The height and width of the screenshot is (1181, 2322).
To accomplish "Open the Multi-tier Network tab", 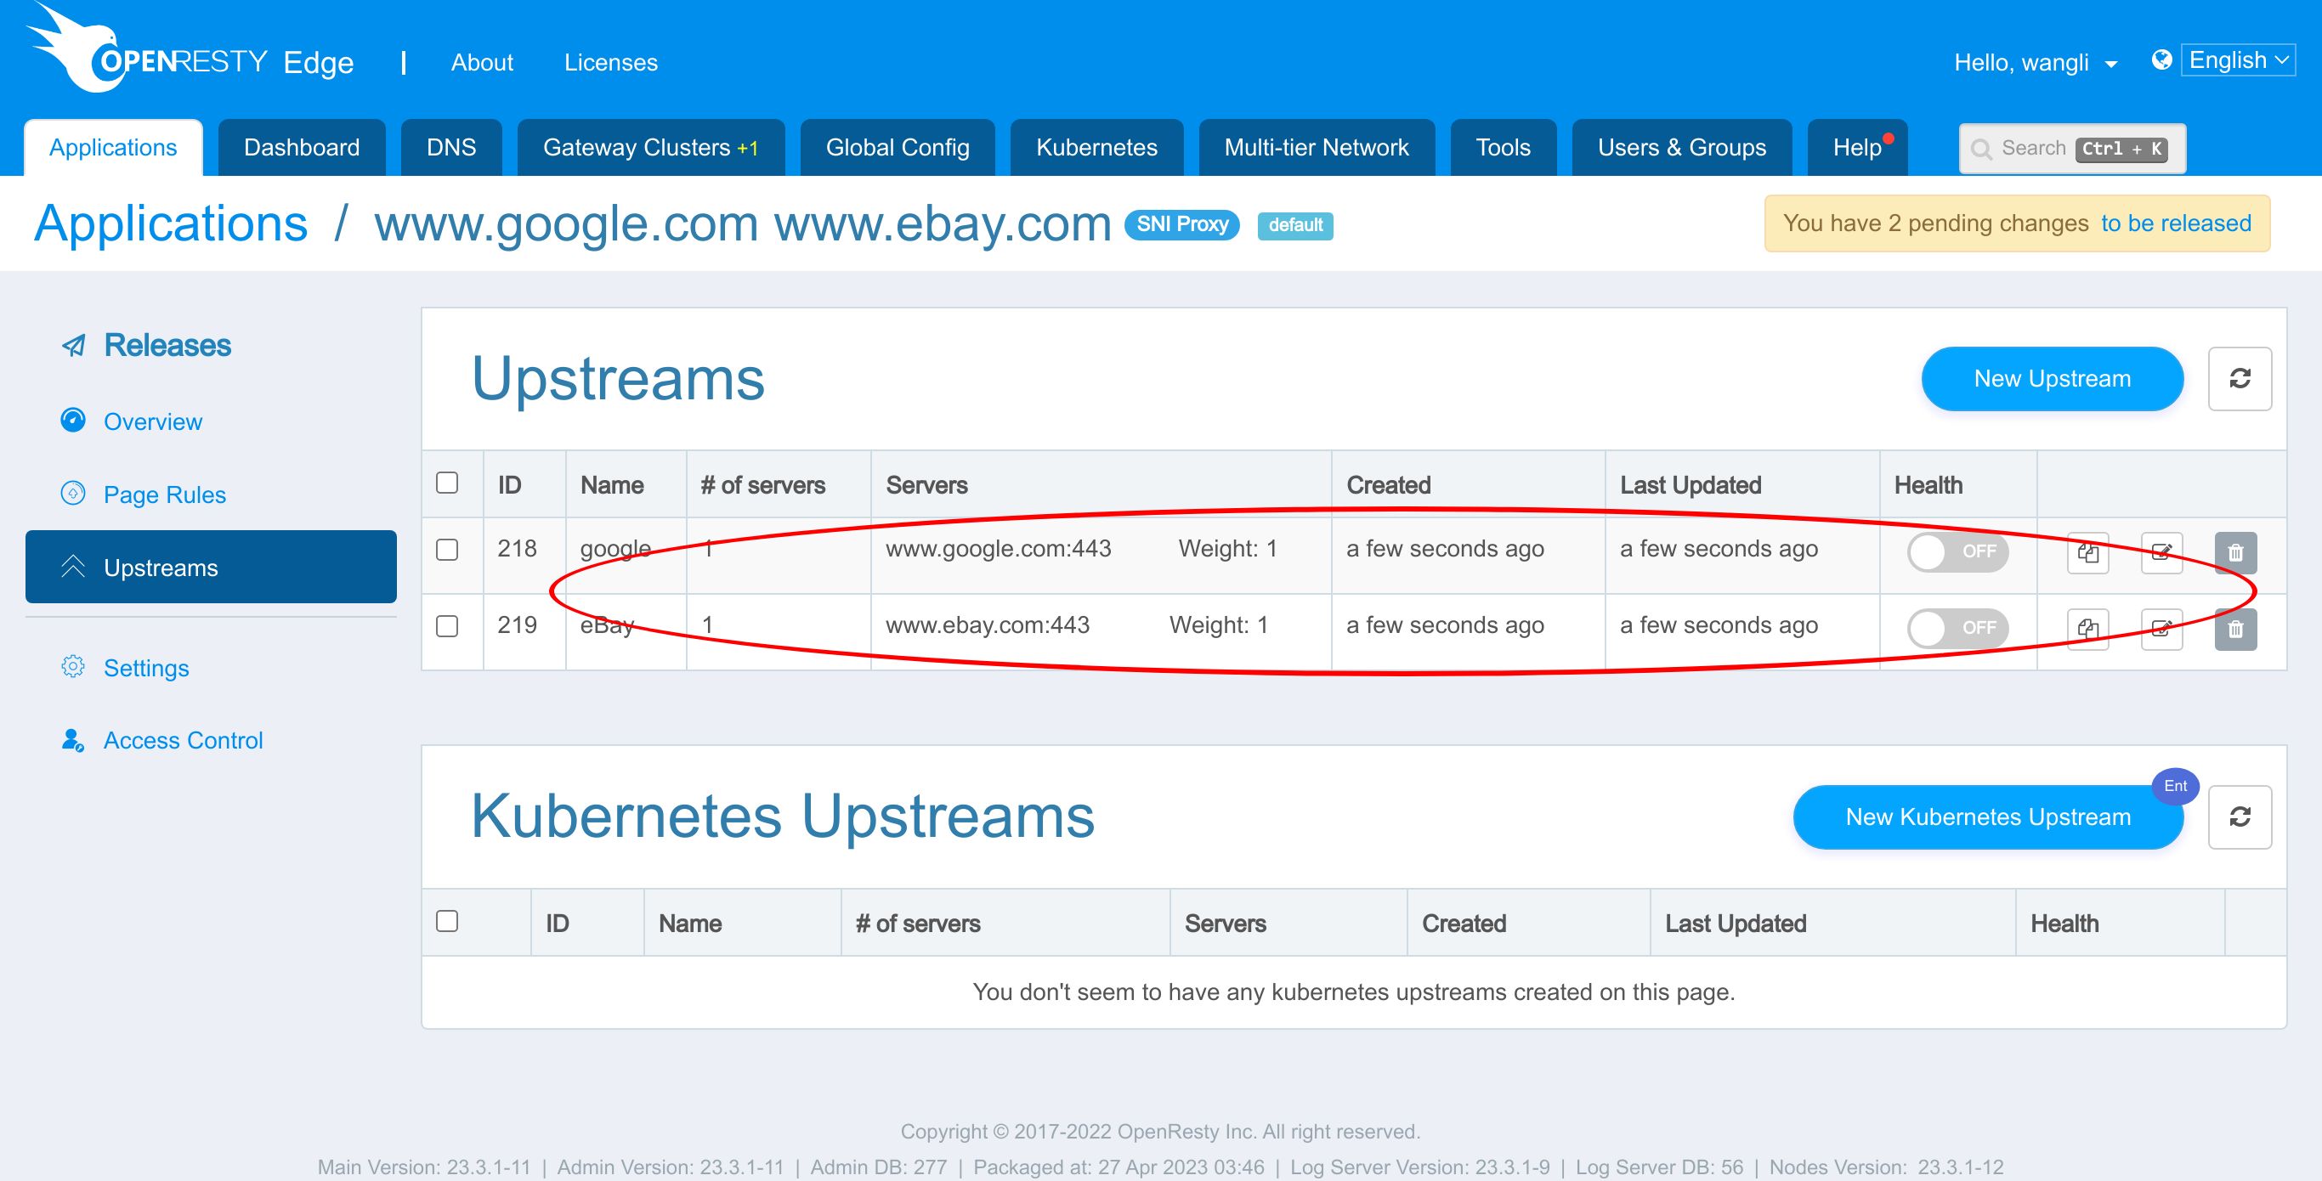I will [x=1317, y=148].
